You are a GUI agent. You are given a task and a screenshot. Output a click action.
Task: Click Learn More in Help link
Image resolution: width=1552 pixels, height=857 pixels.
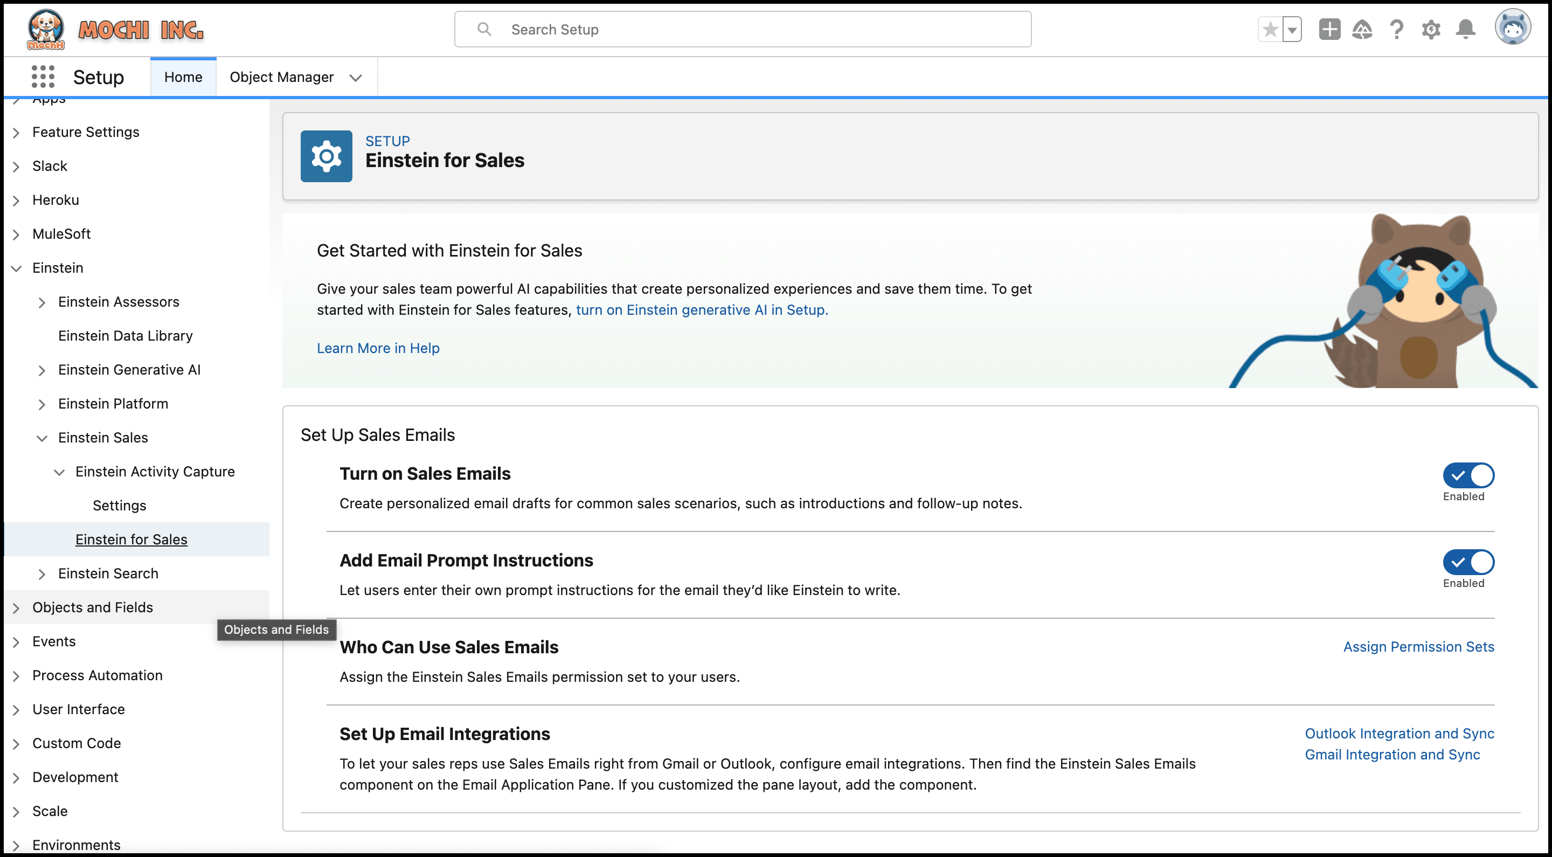pos(378,347)
